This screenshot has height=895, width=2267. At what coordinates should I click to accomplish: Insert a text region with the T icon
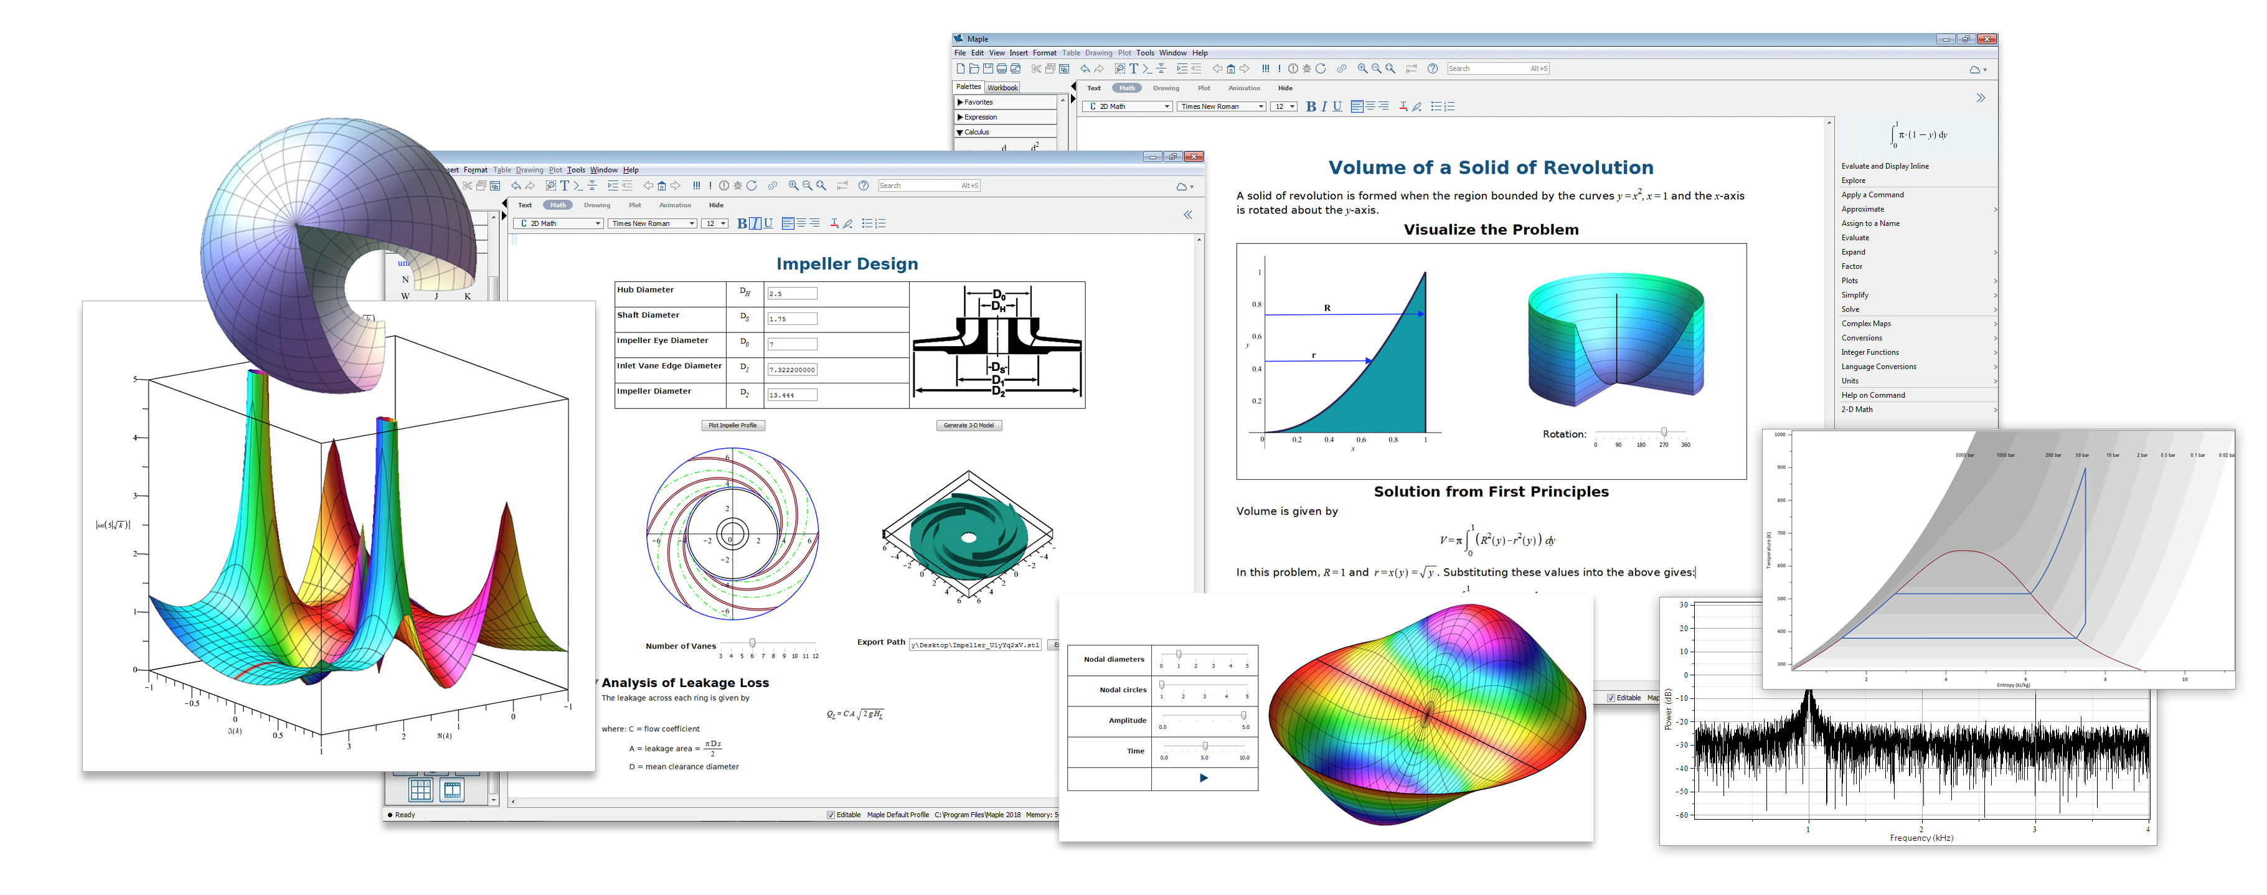coord(1133,68)
